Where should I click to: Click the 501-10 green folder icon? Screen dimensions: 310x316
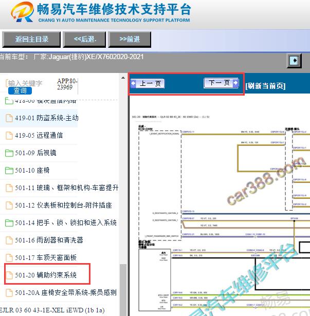point(9,171)
